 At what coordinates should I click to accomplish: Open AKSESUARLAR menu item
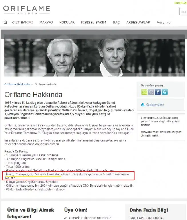point(138,22)
